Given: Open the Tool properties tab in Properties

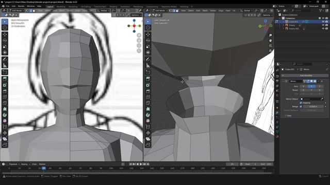Looking at the screenshot, I should point(277,70).
